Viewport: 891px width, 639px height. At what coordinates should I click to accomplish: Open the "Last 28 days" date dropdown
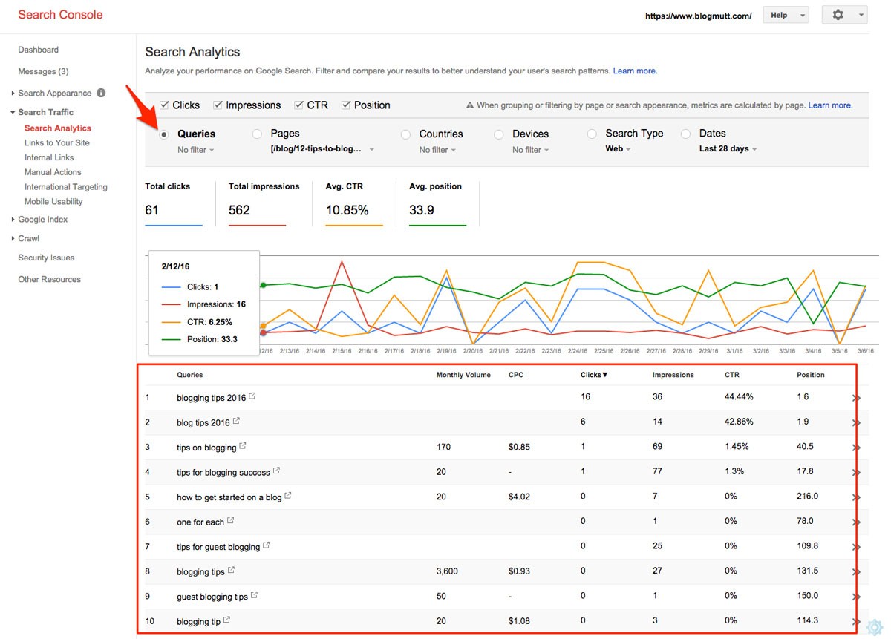tap(728, 149)
